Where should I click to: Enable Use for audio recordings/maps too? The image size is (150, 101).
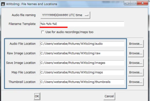(x=43, y=32)
